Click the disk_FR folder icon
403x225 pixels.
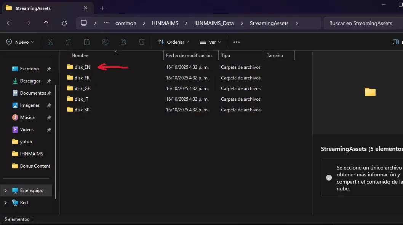pyautogui.click(x=70, y=78)
